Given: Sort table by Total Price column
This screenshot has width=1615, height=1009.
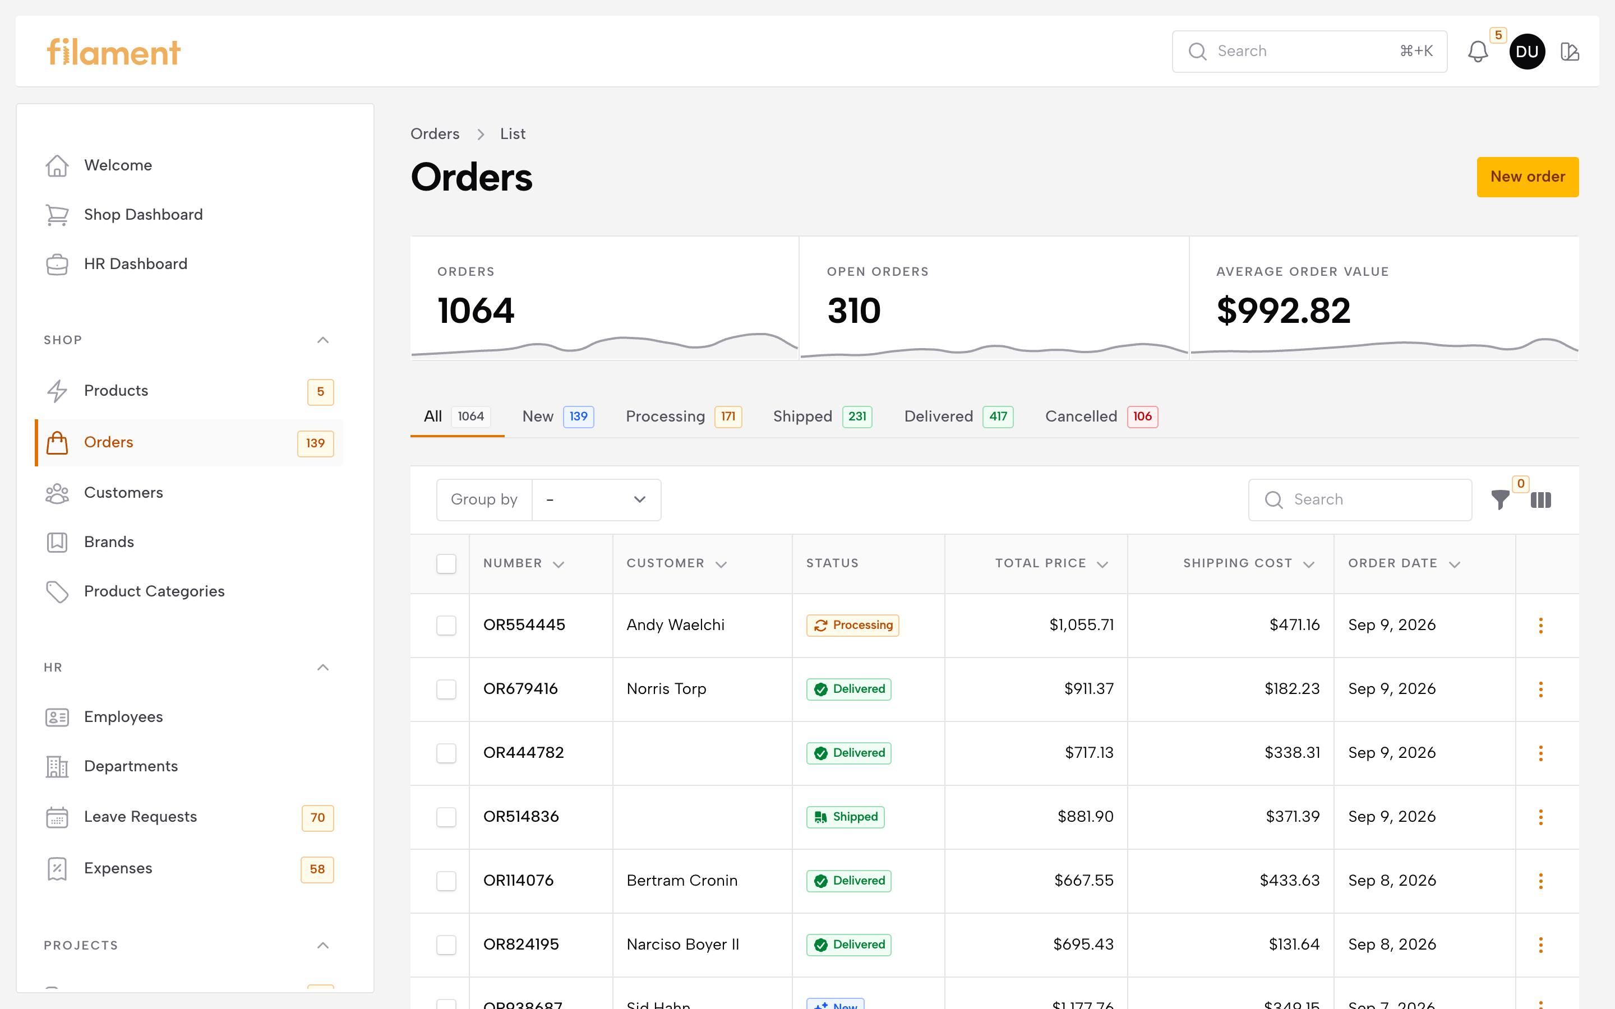Looking at the screenshot, I should click(1051, 564).
